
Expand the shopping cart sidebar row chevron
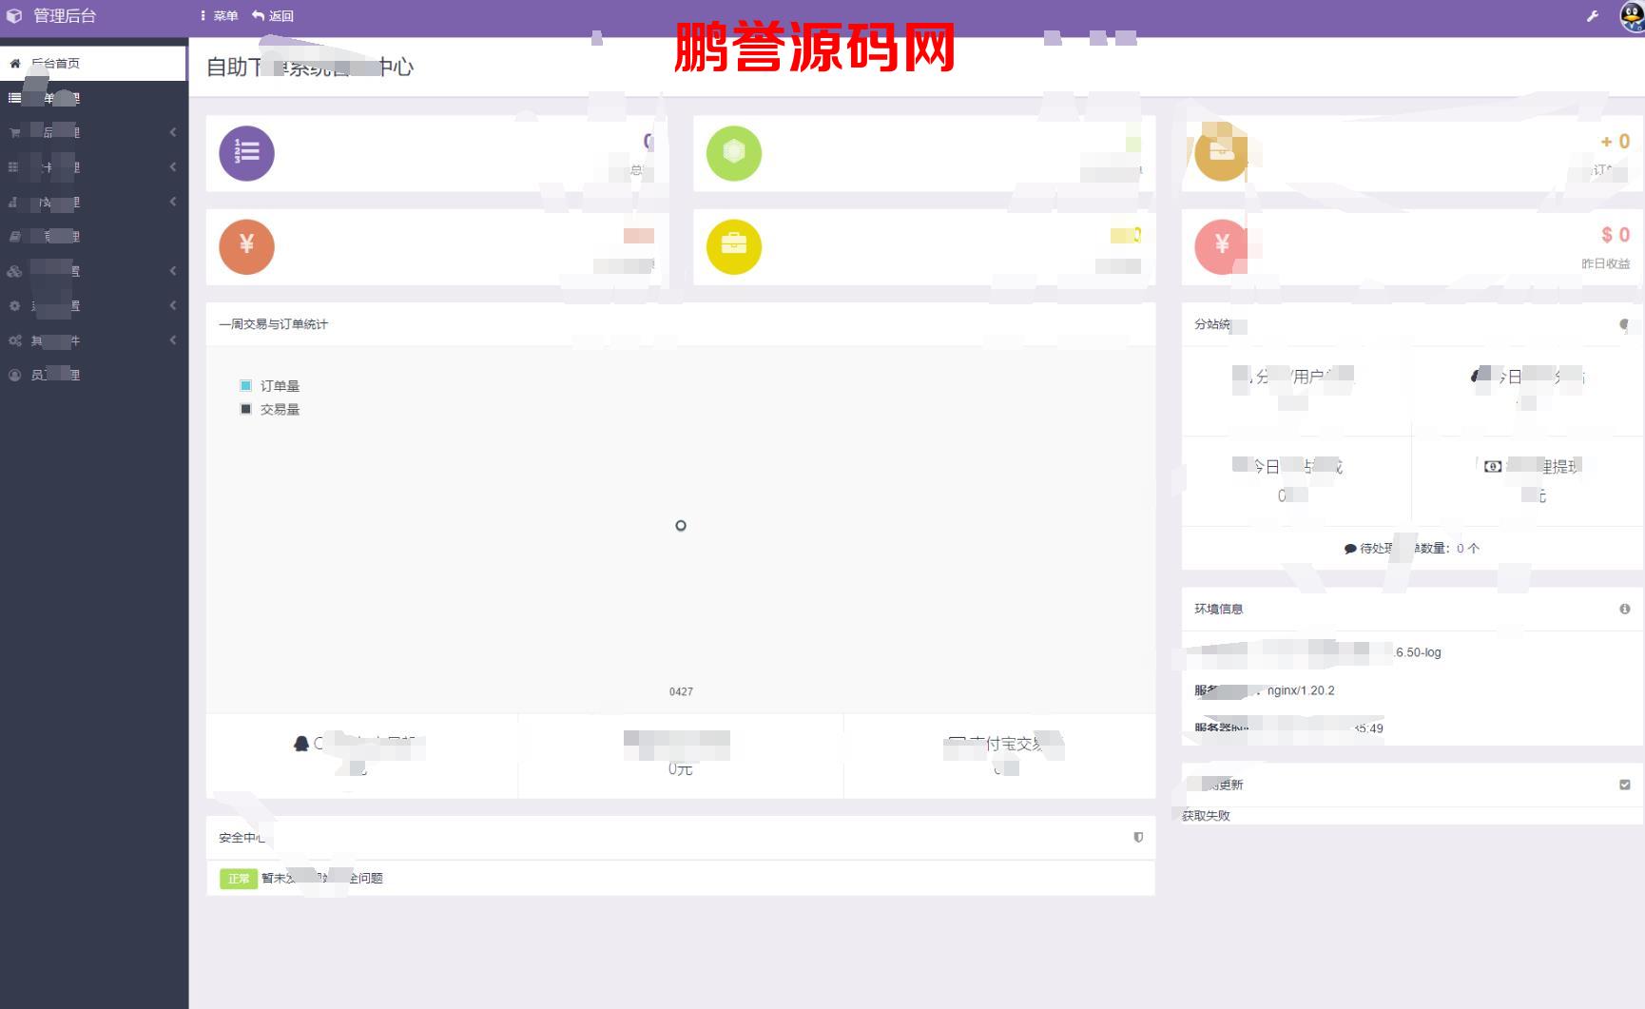tap(173, 132)
